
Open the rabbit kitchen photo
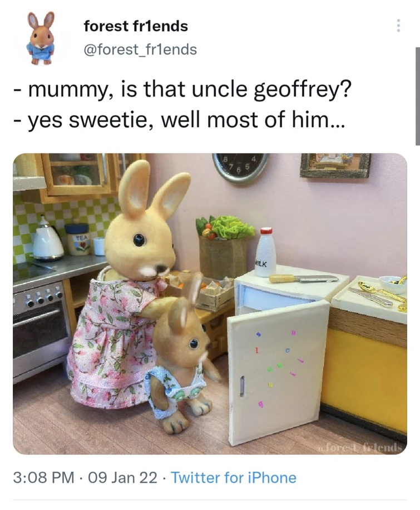pyautogui.click(x=210, y=304)
